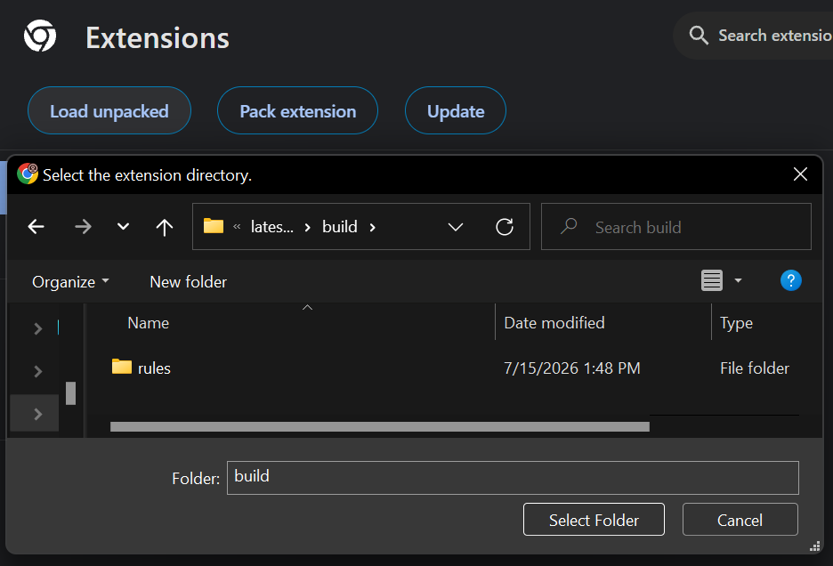833x566 pixels.
Task: Click the Search extensions field
Action: click(x=755, y=36)
